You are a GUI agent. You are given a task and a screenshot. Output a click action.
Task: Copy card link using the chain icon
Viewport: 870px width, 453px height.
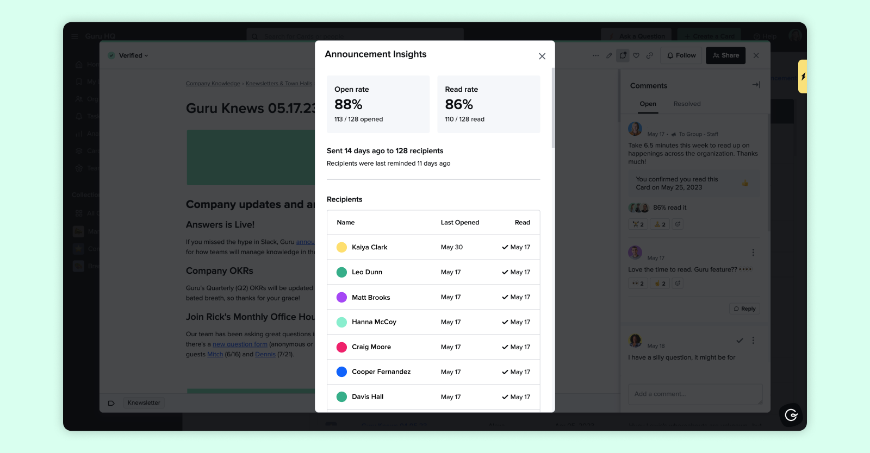coord(650,55)
